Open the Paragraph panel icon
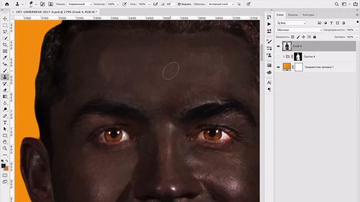Screen dimensions: 360x202 point(269,90)
